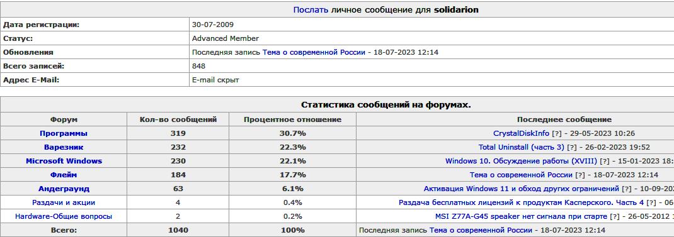Open the CrystalDiskInfo topic link
The width and height of the screenshot is (674, 237).
click(522, 133)
